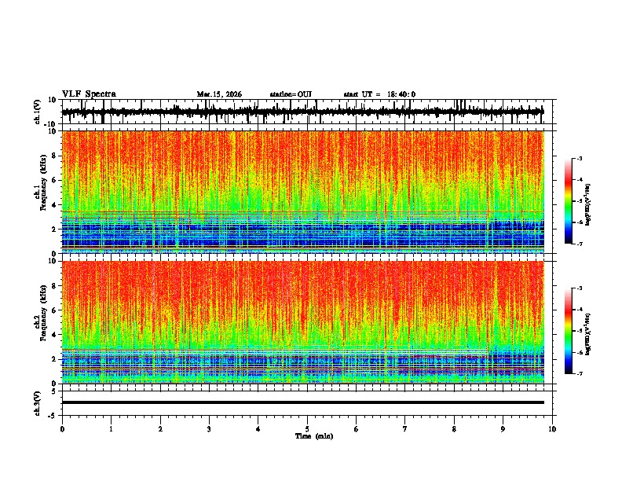Viewport: 622px width, 481px height.
Task: Click the 'station=OUI' label
Action: click(291, 94)
